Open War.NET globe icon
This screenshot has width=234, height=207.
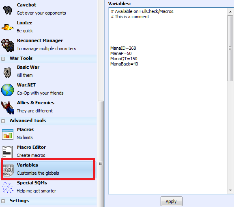coord(7,90)
